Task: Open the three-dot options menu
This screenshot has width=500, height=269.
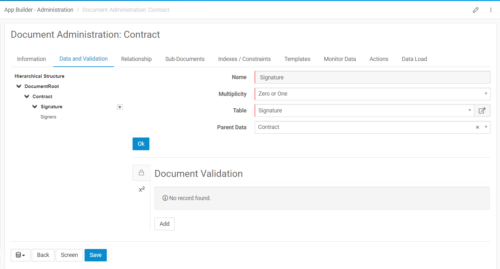Action: pos(491,10)
